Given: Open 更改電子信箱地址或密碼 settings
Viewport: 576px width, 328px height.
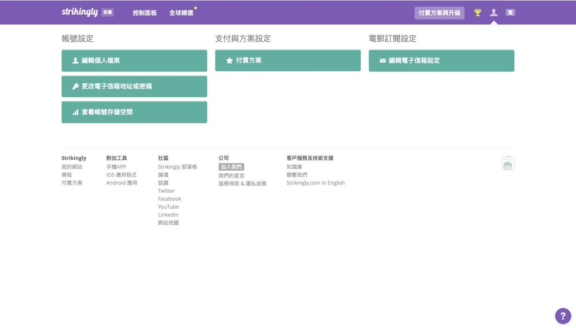Looking at the screenshot, I should [x=134, y=87].
